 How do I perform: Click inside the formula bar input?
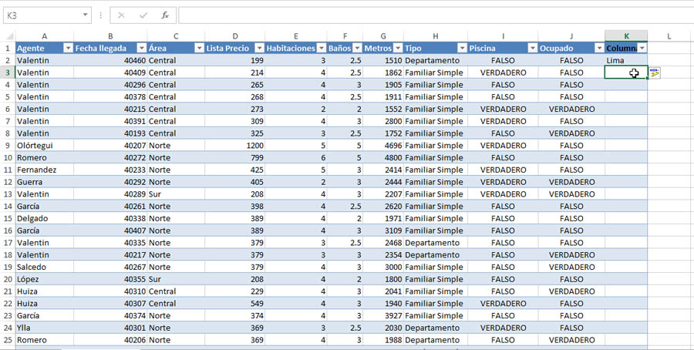click(432, 15)
